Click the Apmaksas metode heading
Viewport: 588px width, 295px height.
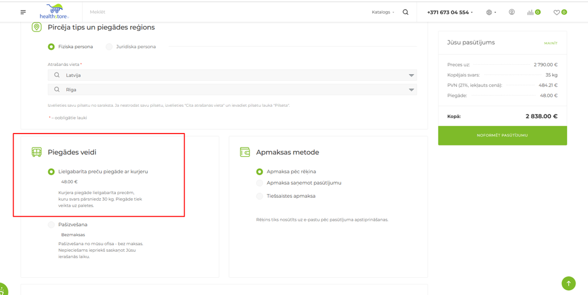pyautogui.click(x=287, y=153)
